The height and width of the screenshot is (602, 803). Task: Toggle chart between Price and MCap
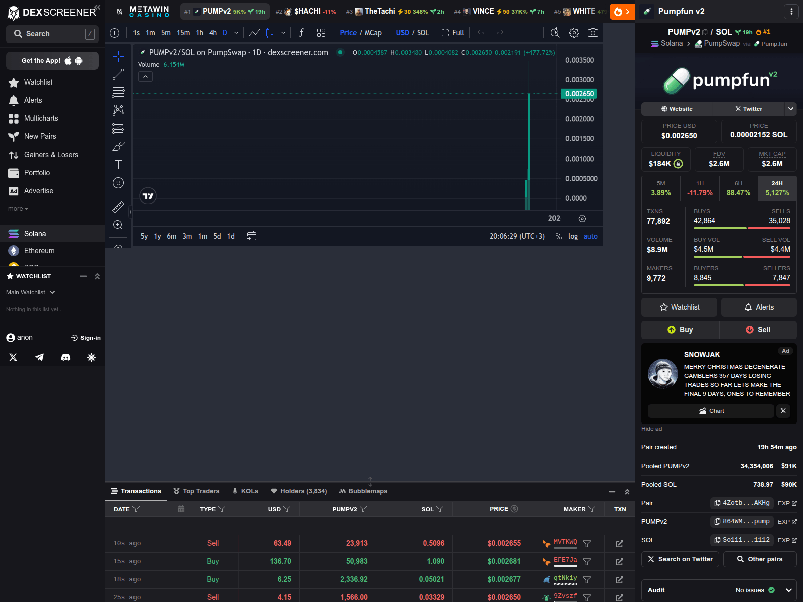click(x=361, y=33)
